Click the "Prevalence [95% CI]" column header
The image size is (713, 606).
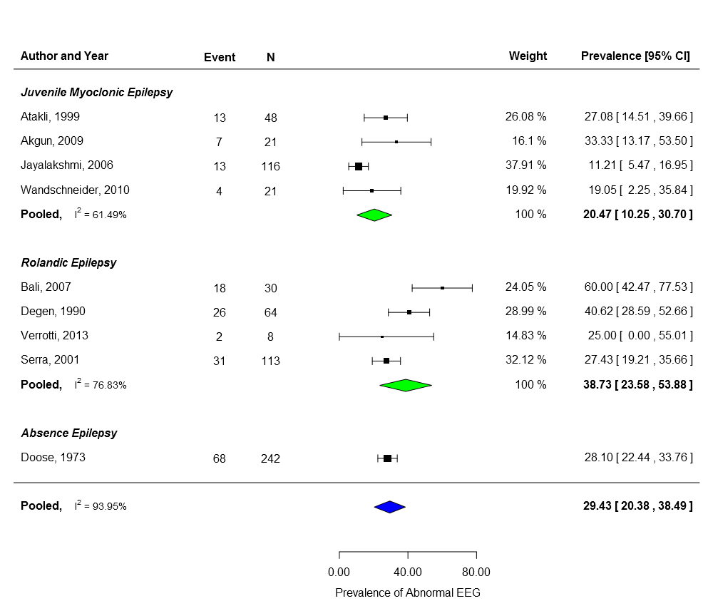click(635, 56)
